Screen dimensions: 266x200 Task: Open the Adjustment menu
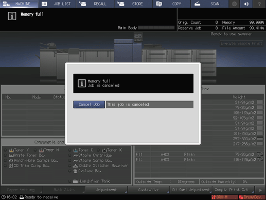106,190
